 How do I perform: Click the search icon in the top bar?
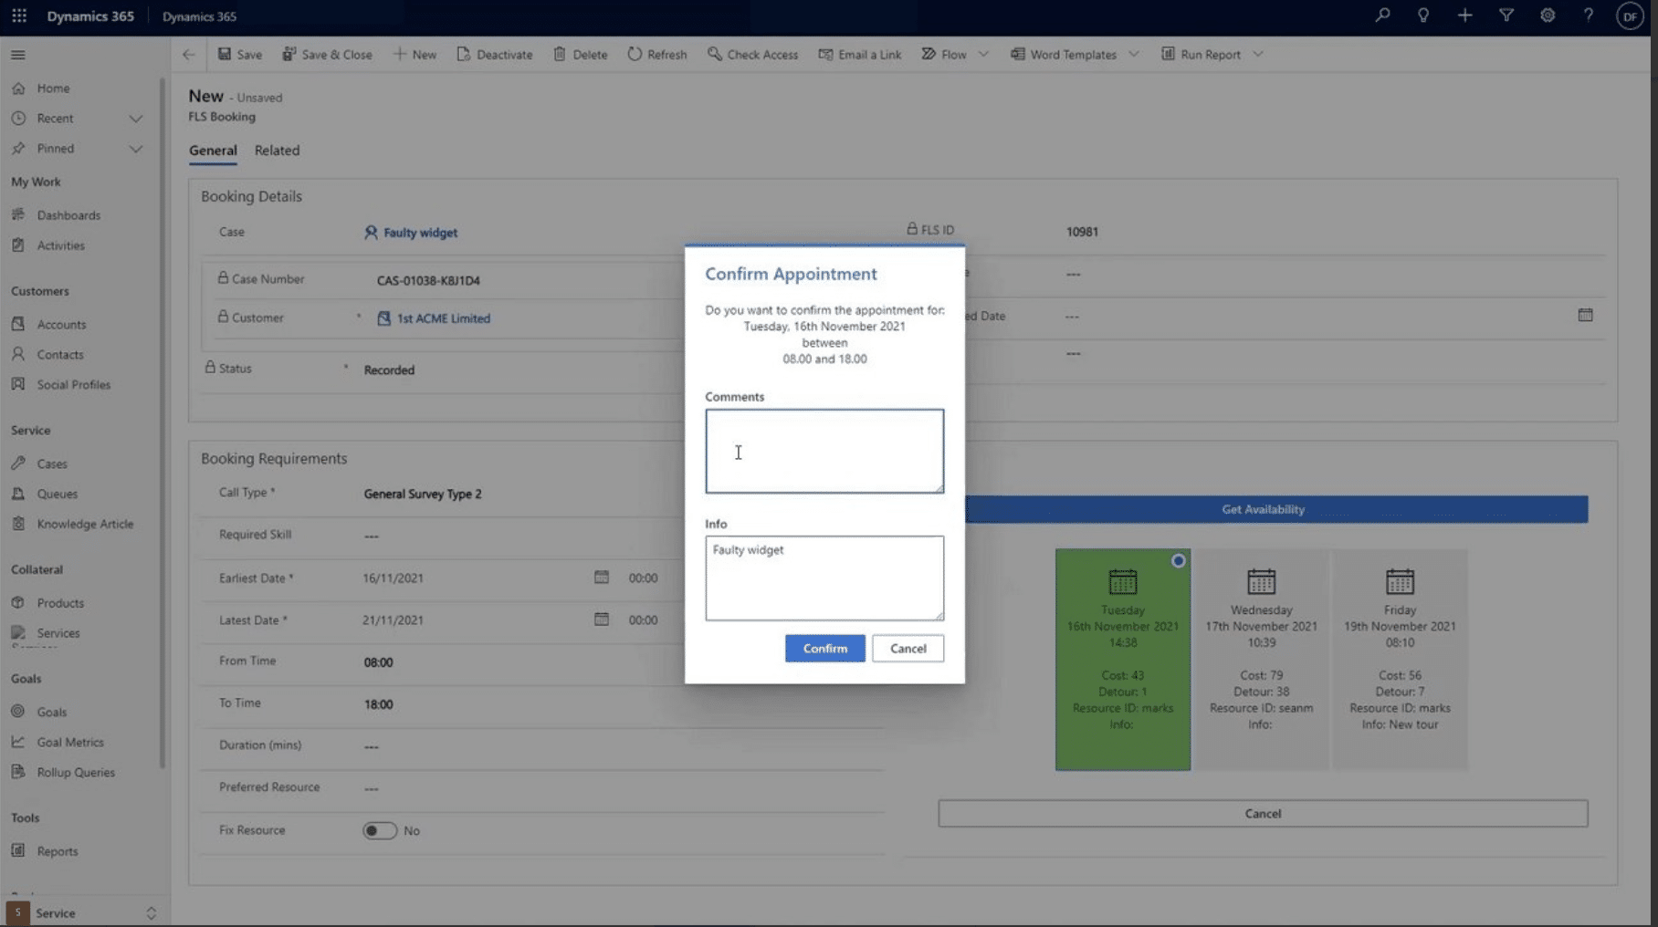1382,16
